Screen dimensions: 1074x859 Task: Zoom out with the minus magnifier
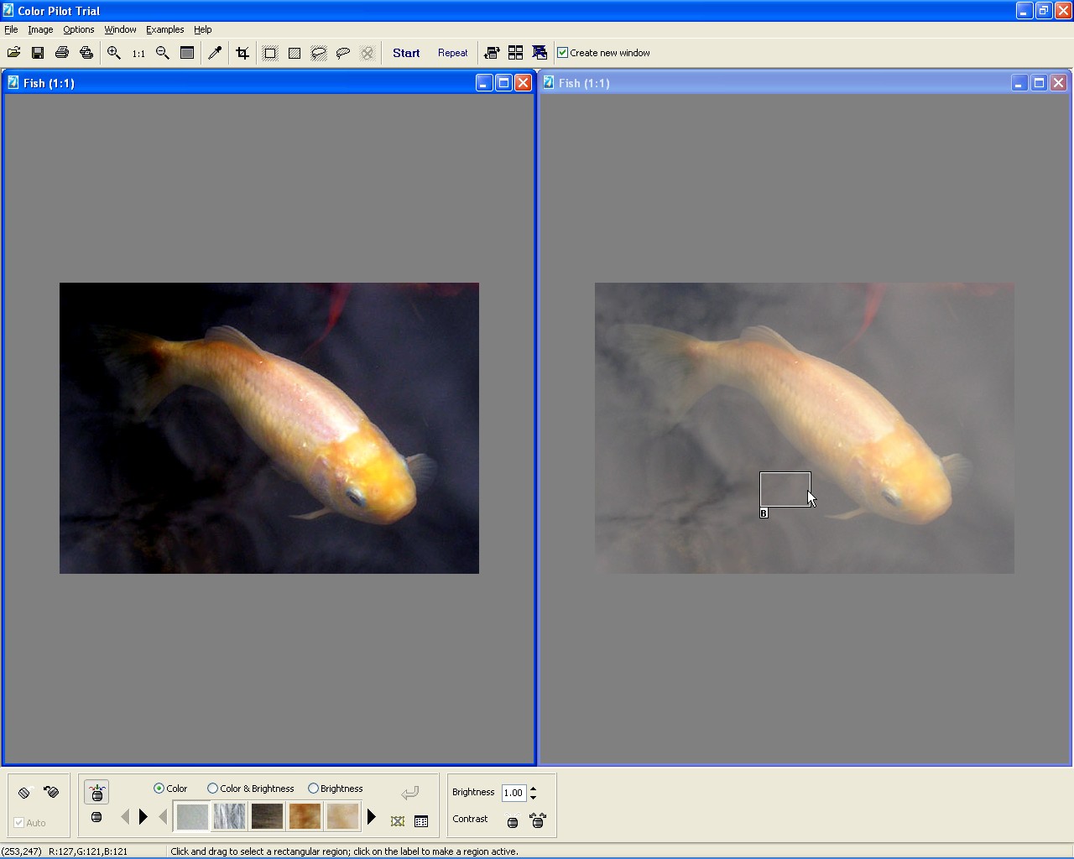coord(163,53)
